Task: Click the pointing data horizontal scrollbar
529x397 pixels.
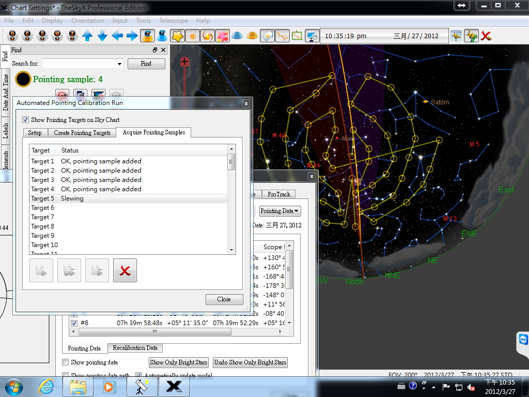Action: (x=155, y=331)
